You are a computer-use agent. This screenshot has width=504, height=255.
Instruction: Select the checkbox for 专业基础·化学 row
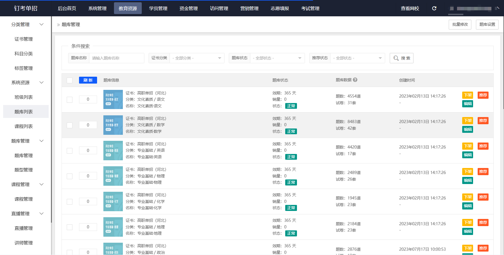[x=70, y=202]
